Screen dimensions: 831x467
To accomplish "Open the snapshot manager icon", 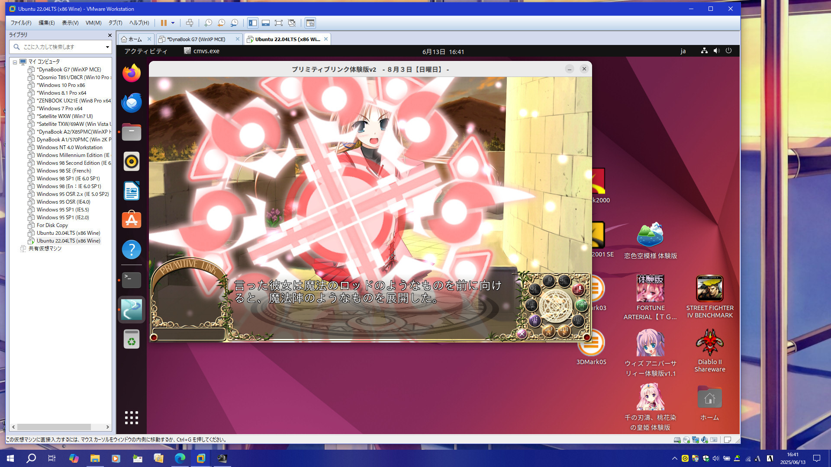I will [x=234, y=23].
